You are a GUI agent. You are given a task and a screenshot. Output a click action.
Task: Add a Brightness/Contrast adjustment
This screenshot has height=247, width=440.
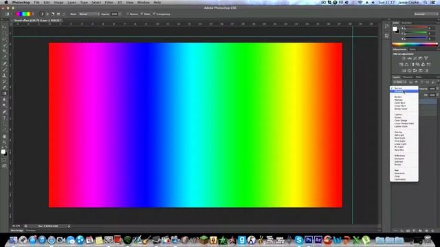(x=404, y=58)
